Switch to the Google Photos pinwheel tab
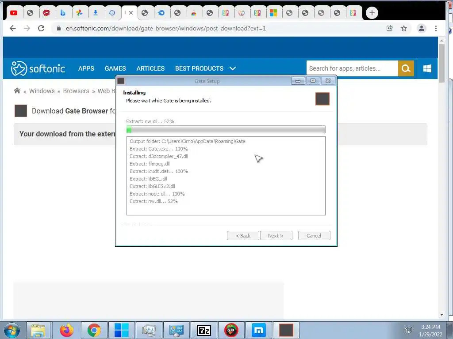This screenshot has height=339, width=453. (x=79, y=13)
